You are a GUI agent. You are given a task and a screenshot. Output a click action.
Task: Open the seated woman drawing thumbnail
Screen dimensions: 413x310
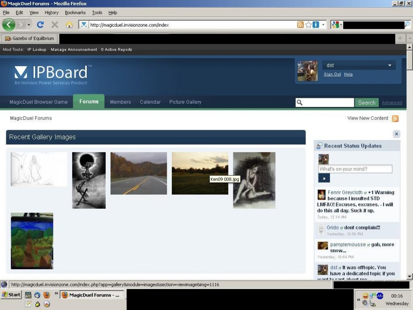coord(254,180)
